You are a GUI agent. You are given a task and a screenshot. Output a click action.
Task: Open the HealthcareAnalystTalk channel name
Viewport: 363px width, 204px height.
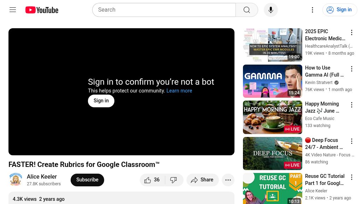coord(329,46)
